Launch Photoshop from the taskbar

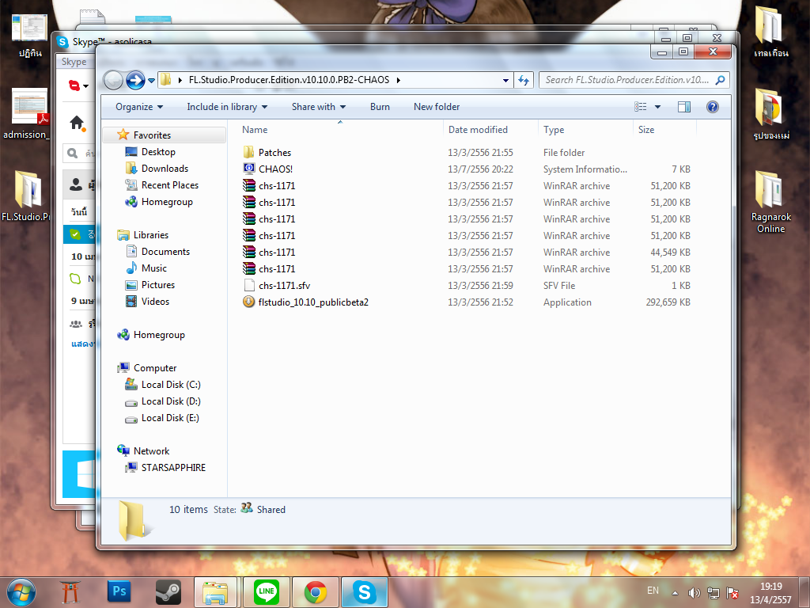pos(119,591)
